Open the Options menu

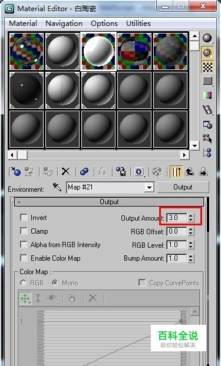pyautogui.click(x=104, y=24)
